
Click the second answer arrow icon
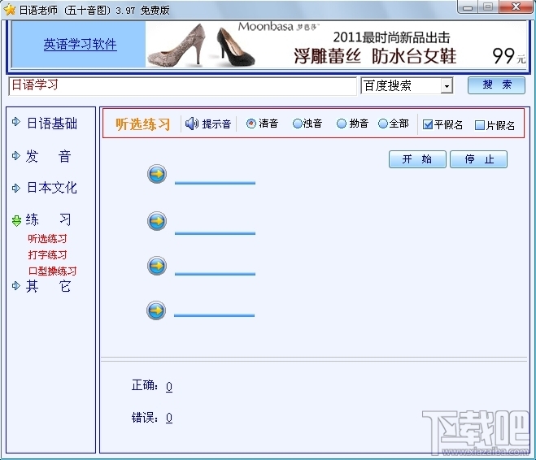[157, 221]
